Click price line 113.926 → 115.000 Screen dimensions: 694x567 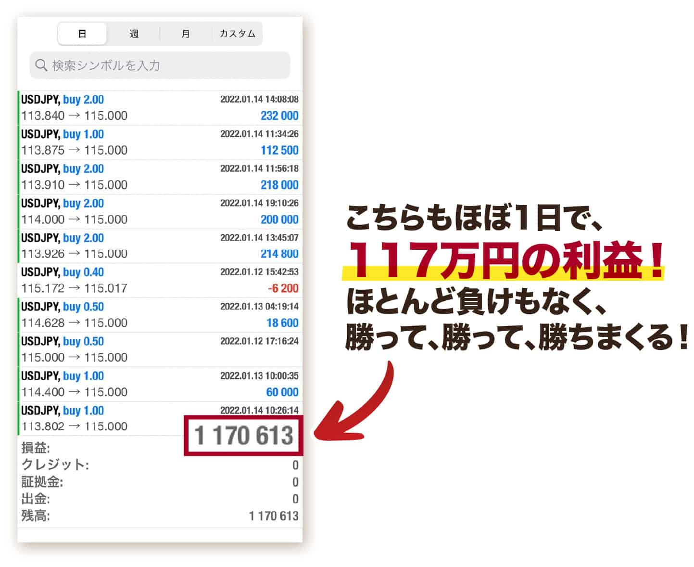[75, 254]
